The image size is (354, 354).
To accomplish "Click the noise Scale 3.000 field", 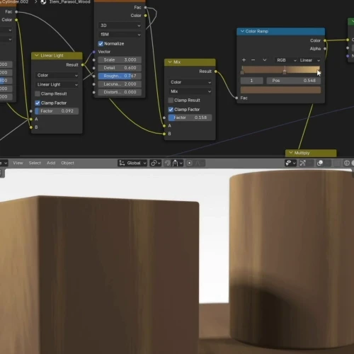I will point(120,60).
